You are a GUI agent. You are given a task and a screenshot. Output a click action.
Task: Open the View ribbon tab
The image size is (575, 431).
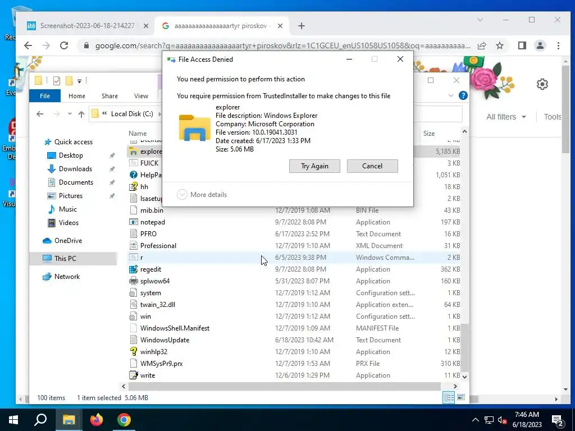point(141,96)
